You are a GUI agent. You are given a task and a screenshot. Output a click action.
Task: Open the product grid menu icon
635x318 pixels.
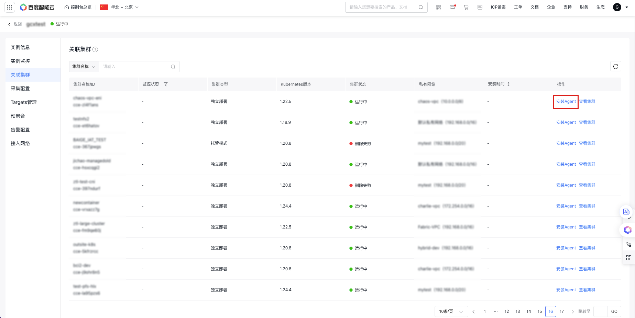click(10, 7)
